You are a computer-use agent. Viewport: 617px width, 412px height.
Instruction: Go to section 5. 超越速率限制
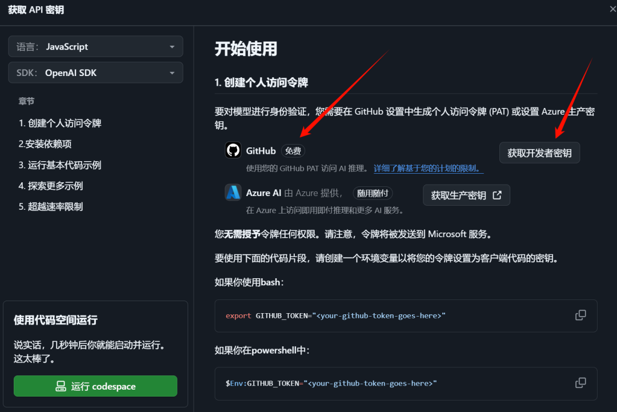click(51, 207)
